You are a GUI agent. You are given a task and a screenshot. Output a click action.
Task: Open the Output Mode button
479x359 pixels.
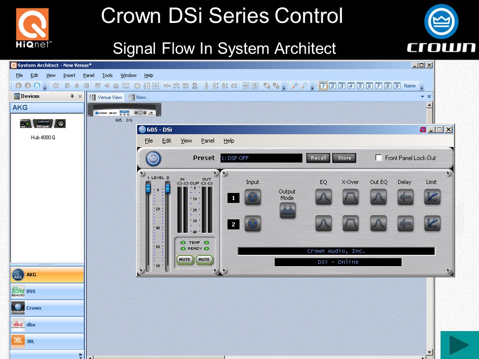(x=287, y=210)
